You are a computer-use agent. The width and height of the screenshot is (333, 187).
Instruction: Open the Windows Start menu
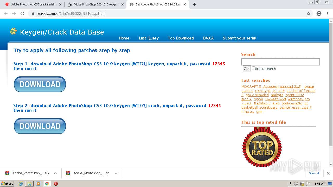coord(7,183)
